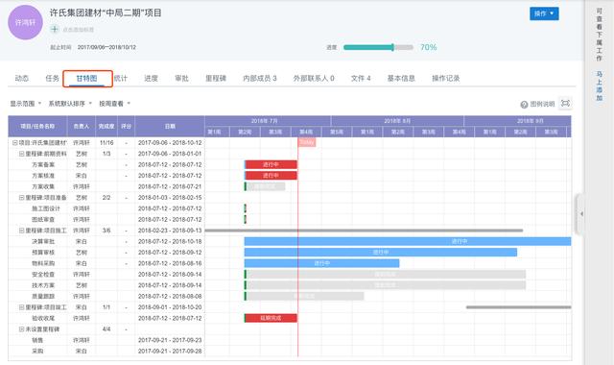This screenshot has height=365, width=614.
Task: Click the blue 物料采购 Gantt bar
Action: coord(322,263)
